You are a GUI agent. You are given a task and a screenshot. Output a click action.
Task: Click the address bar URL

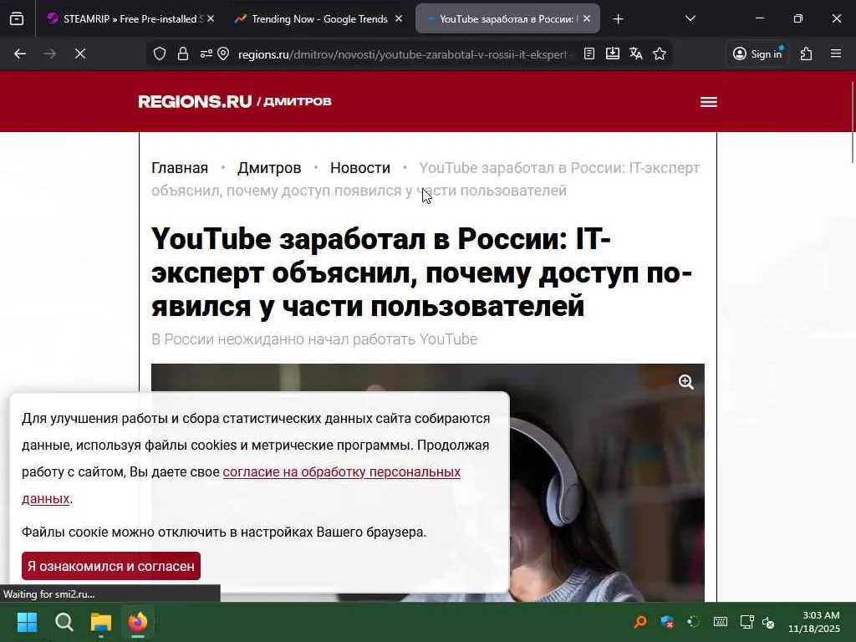click(405, 54)
